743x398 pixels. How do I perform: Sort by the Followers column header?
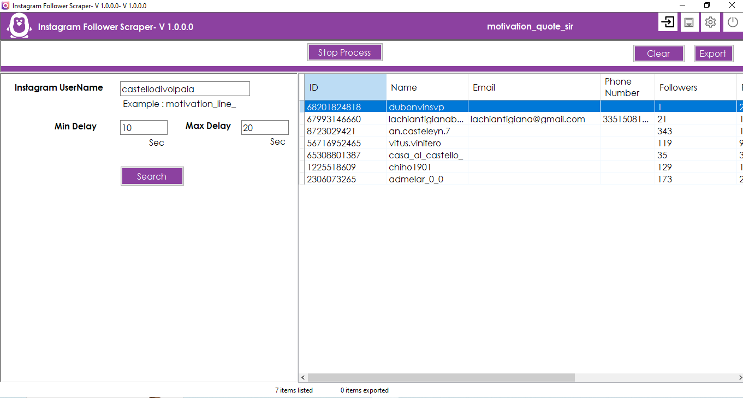[696, 87]
